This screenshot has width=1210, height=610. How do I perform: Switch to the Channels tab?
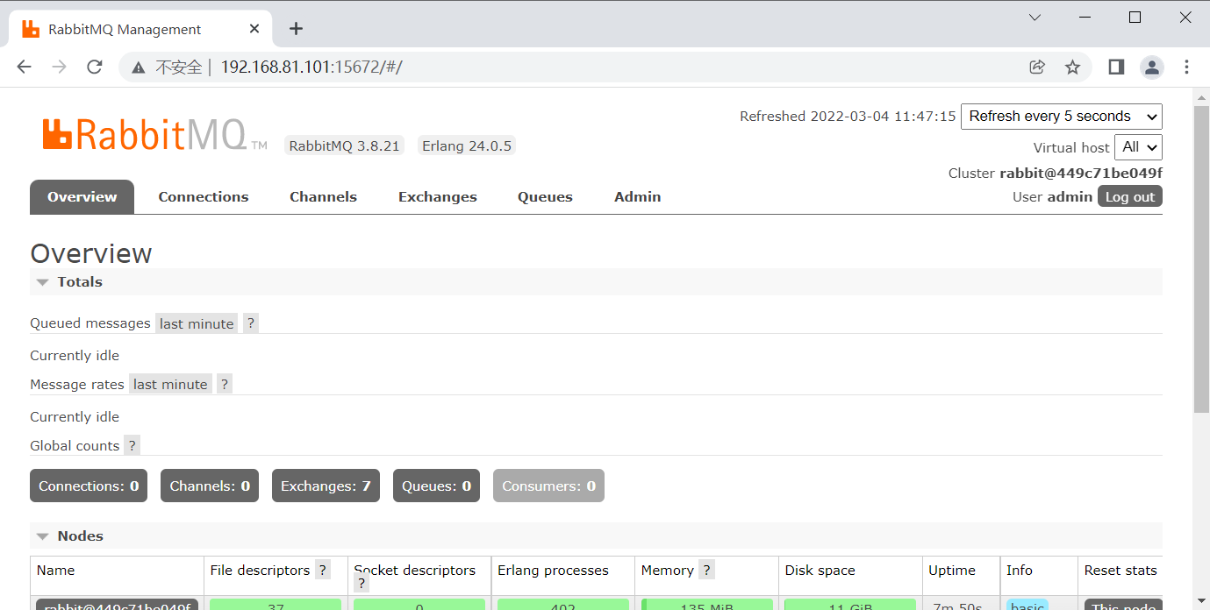tap(323, 197)
